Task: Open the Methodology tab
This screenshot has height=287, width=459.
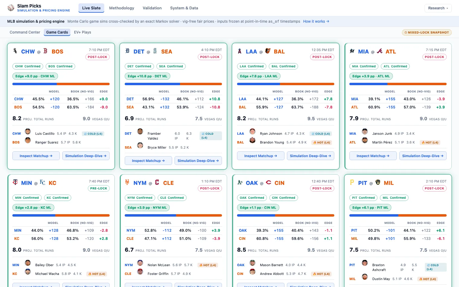Action: [122, 8]
